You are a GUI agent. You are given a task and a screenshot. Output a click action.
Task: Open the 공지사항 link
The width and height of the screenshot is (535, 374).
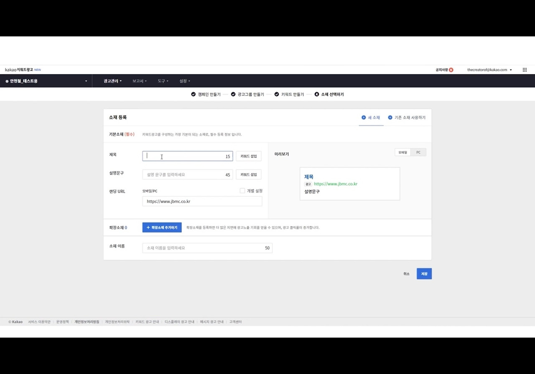pos(442,70)
